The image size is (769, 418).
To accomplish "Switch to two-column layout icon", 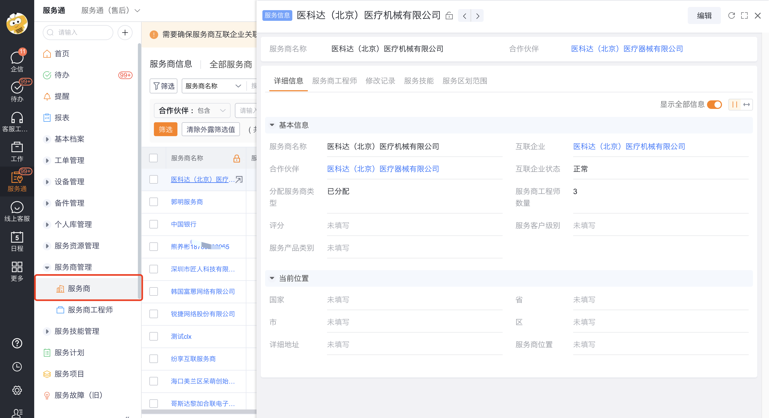I will (x=735, y=105).
